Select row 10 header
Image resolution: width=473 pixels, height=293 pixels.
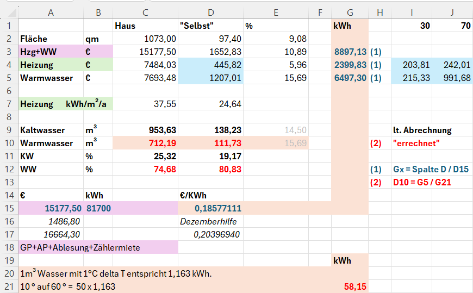pyautogui.click(x=9, y=143)
